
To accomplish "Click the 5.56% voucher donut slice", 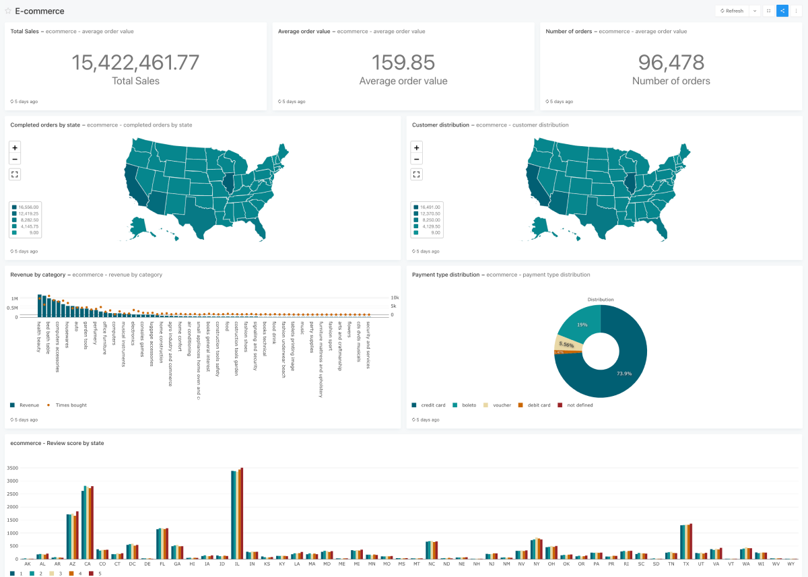I will [568, 344].
